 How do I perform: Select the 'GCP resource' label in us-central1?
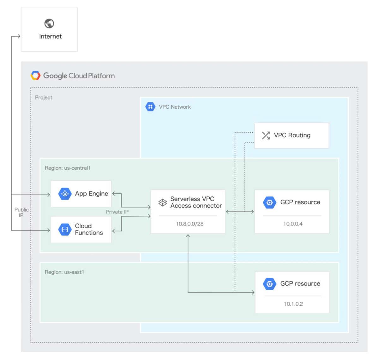pos(300,202)
